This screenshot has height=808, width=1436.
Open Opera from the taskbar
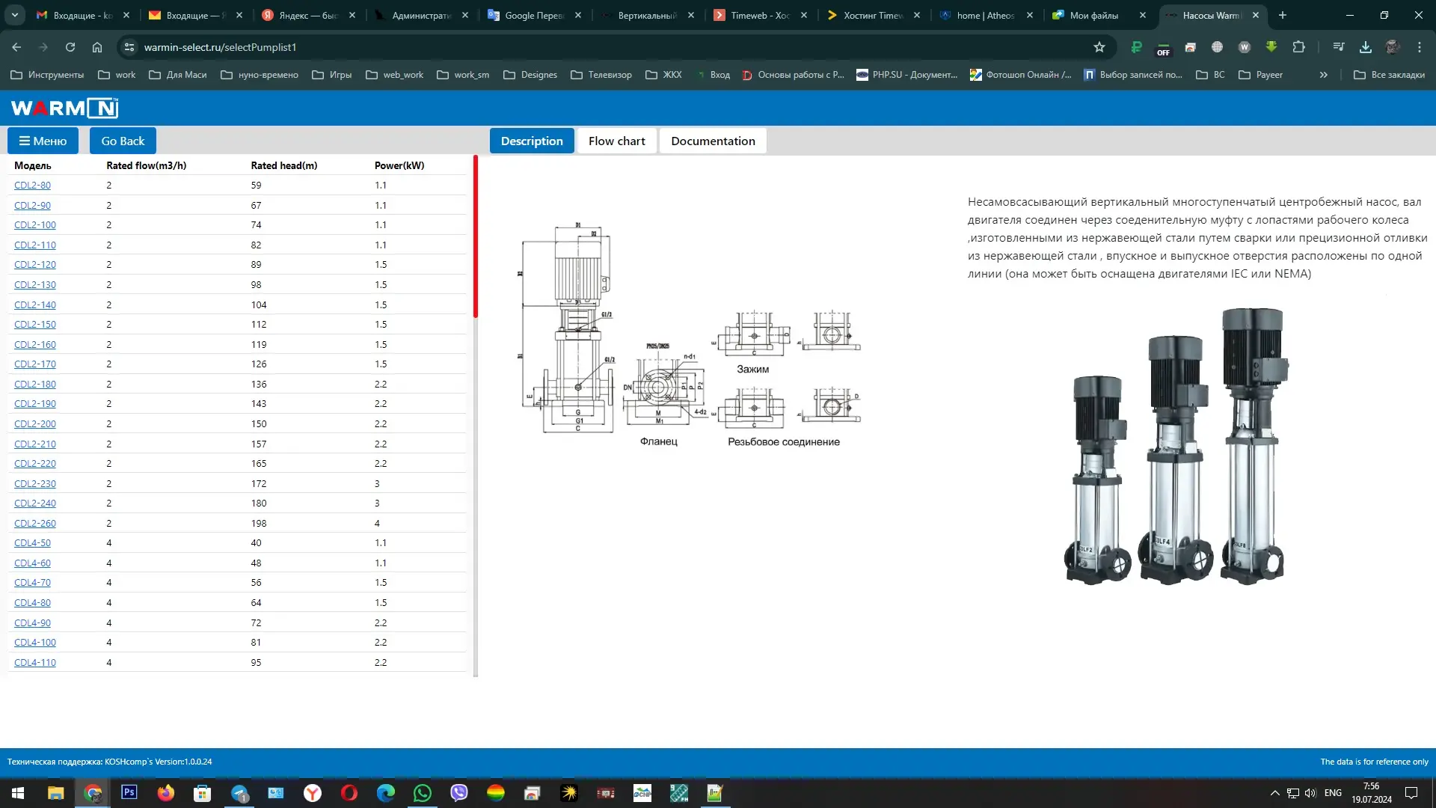click(349, 793)
